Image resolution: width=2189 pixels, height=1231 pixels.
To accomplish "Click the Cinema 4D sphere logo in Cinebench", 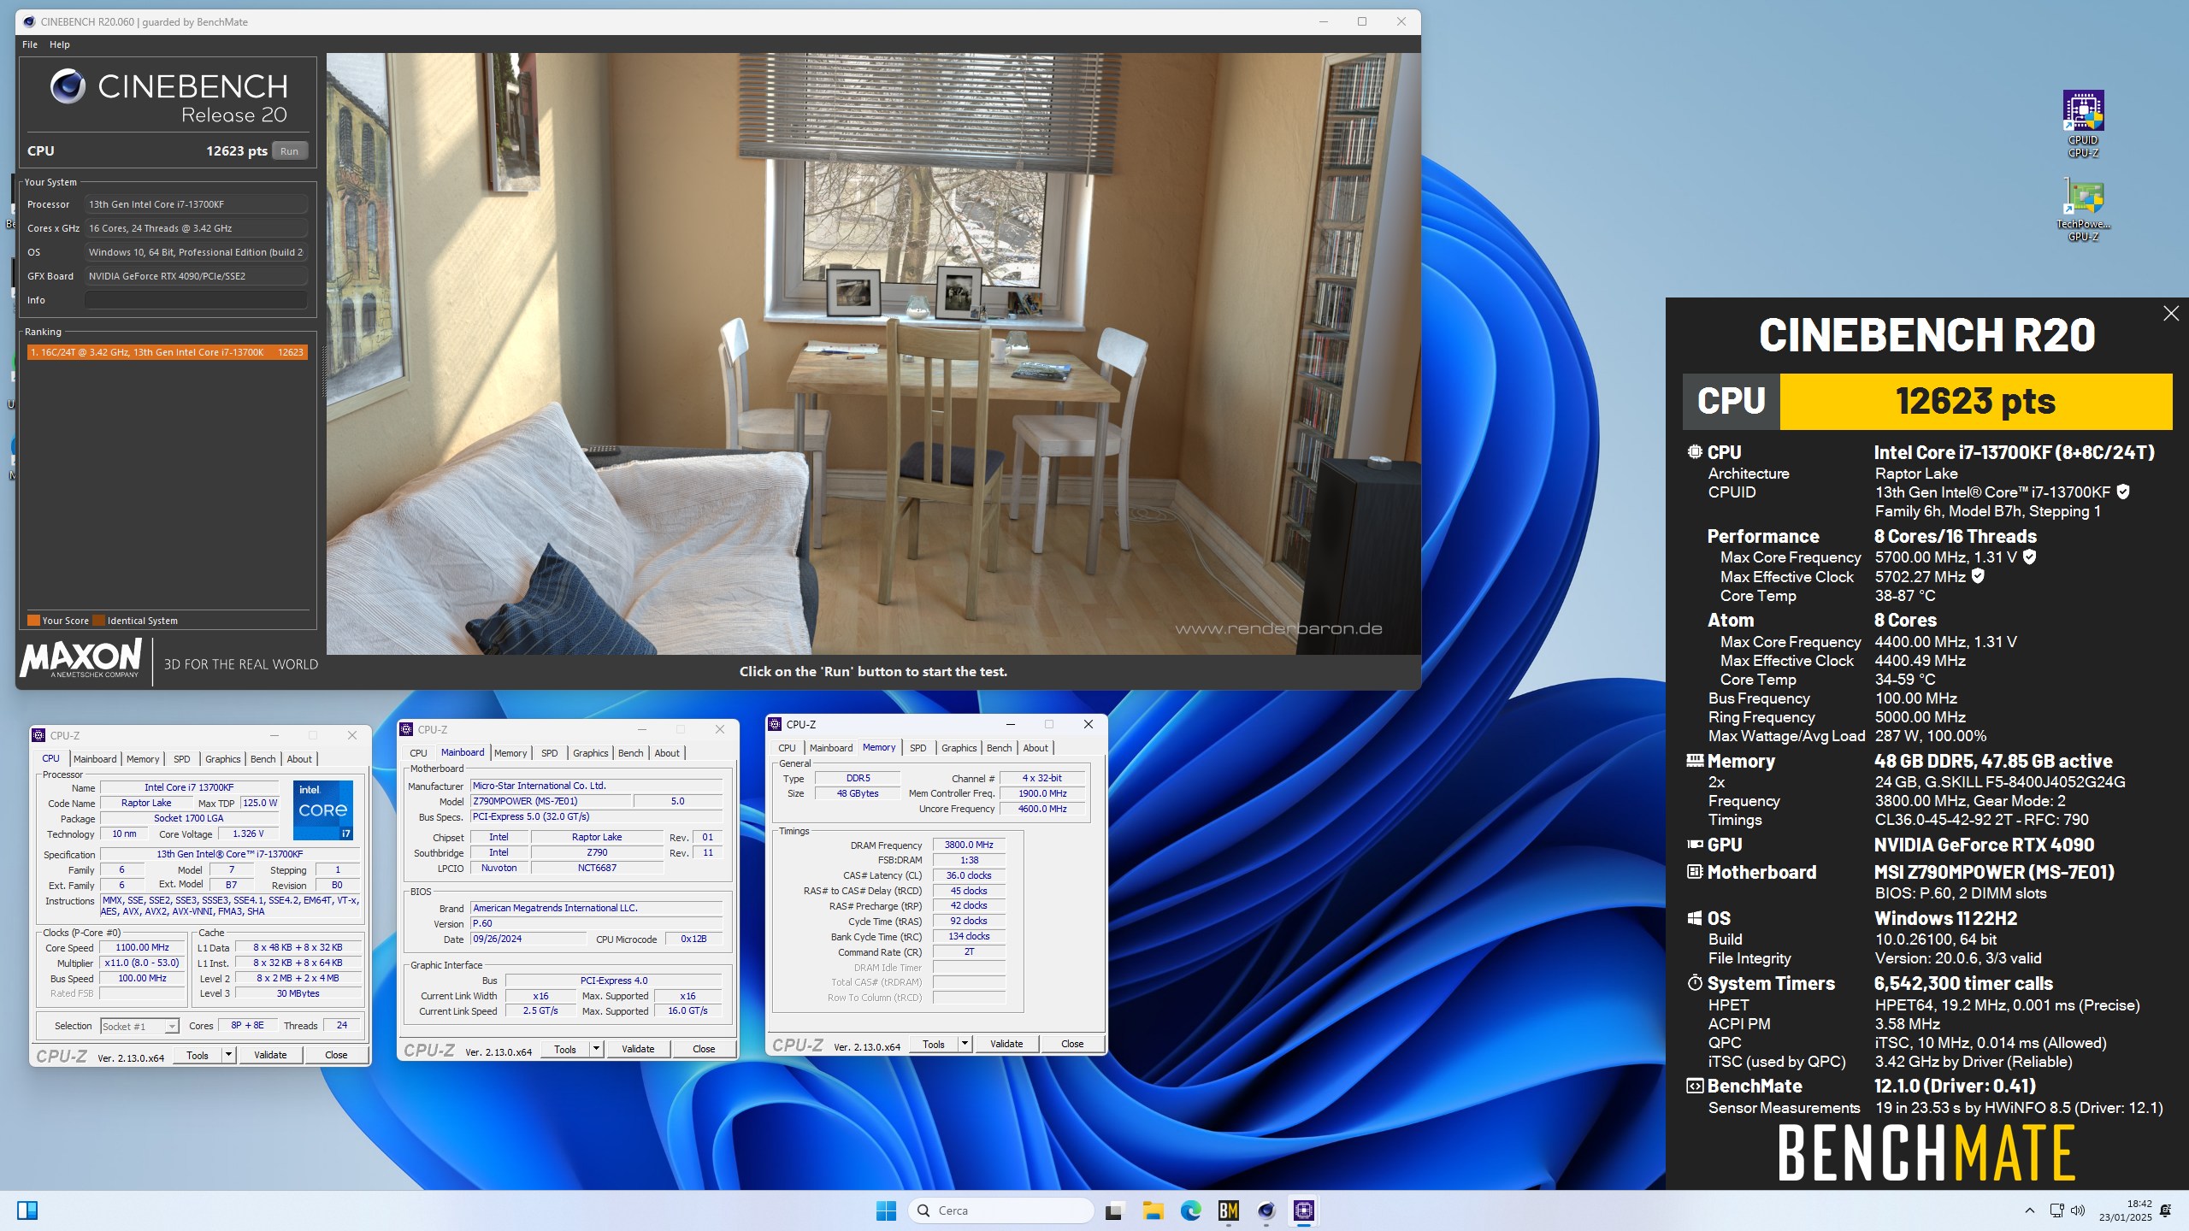I will pyautogui.click(x=68, y=86).
